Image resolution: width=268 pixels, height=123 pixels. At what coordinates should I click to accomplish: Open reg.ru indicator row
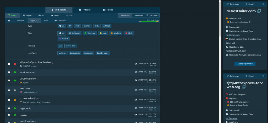pyautogui.click(x=82, y=115)
